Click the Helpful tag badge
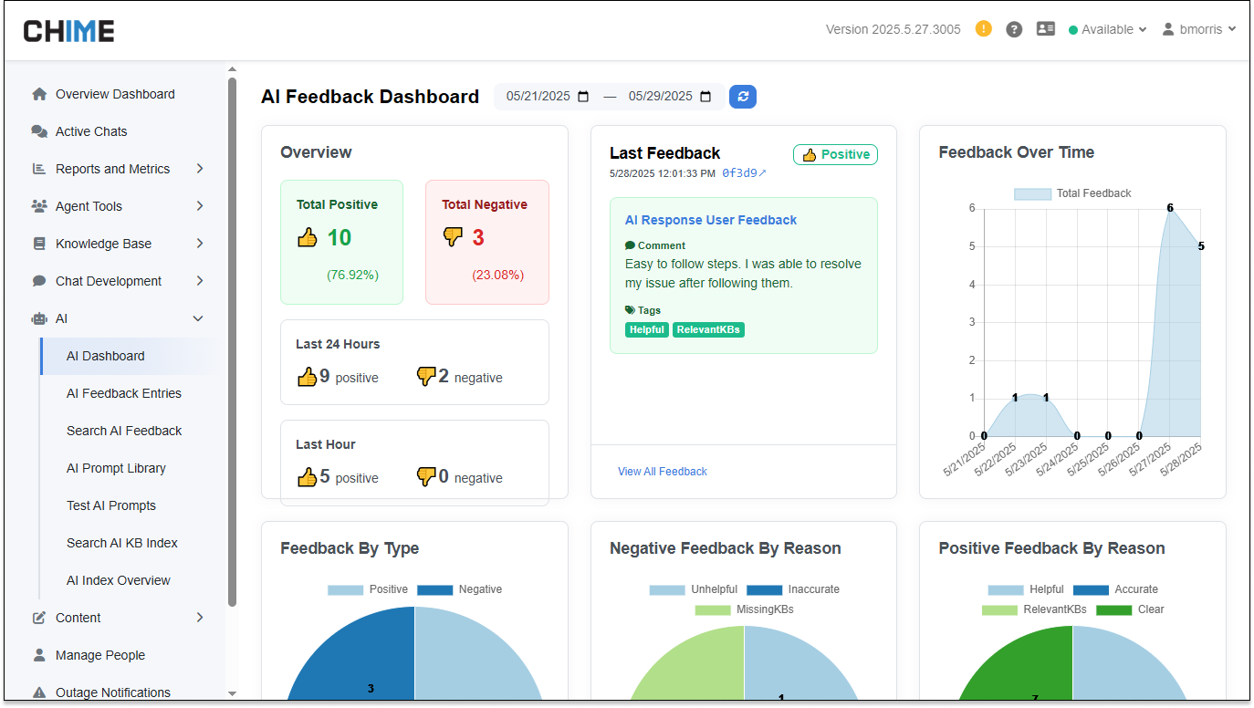1254x708 pixels. coord(647,329)
